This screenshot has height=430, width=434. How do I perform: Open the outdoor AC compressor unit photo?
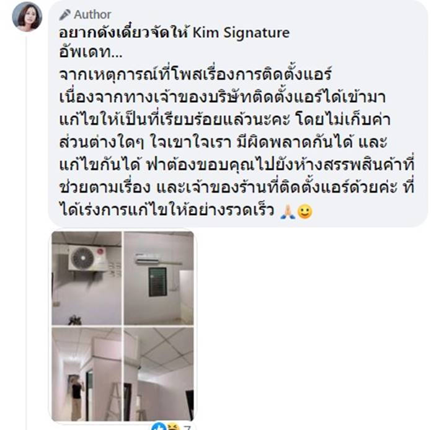pos(87,278)
